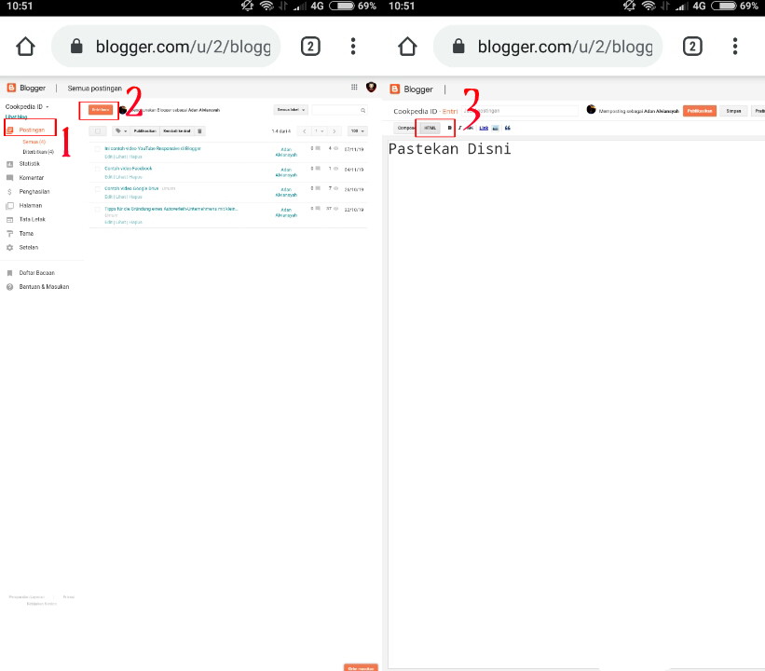Focus the post title input field
The width and height of the screenshot is (765, 671).
coord(520,111)
